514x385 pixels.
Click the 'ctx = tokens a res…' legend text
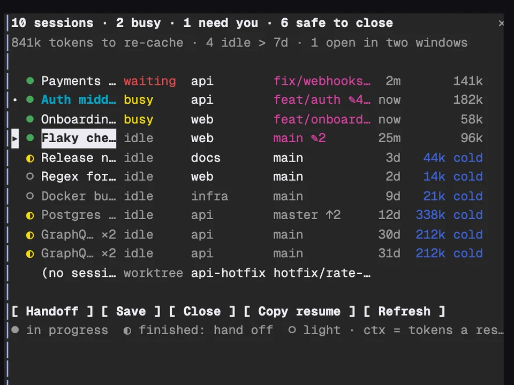coord(433,330)
